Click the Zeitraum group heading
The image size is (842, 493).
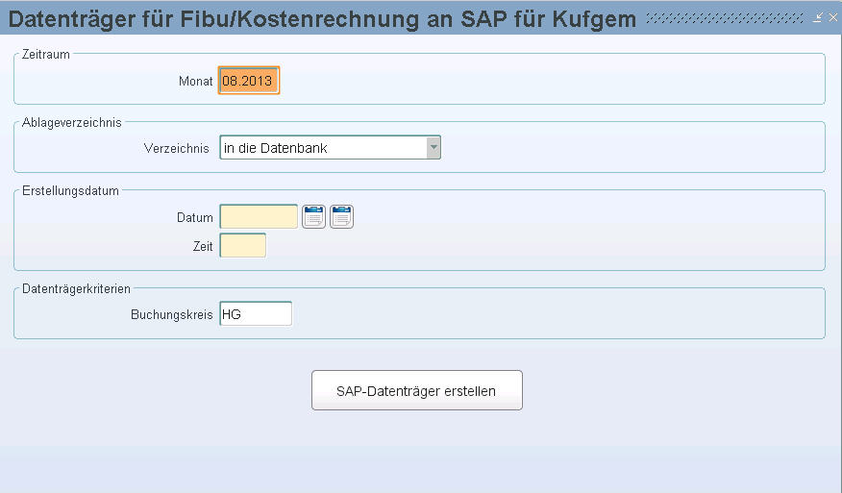pos(45,55)
